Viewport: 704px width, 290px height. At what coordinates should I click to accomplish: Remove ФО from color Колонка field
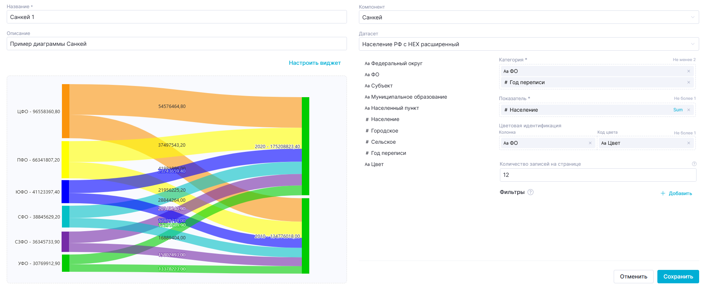(590, 143)
